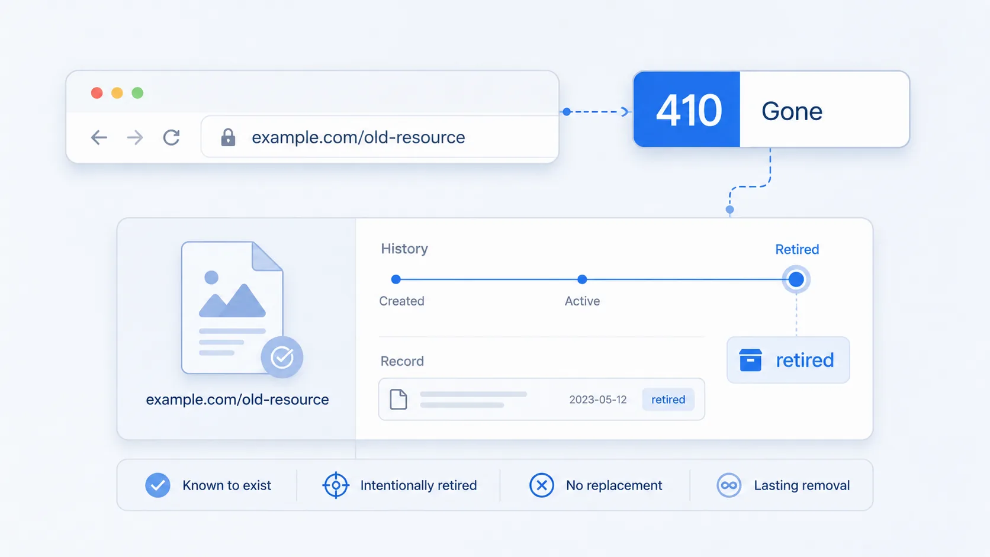Image resolution: width=990 pixels, height=557 pixels.
Task: Click the browser forward arrow
Action: pyautogui.click(x=135, y=137)
